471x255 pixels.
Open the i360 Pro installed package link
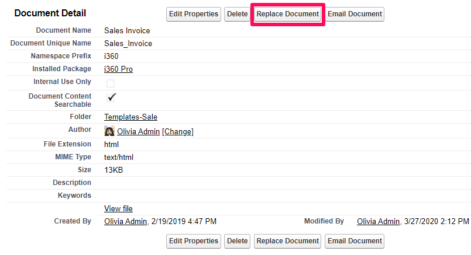click(118, 69)
